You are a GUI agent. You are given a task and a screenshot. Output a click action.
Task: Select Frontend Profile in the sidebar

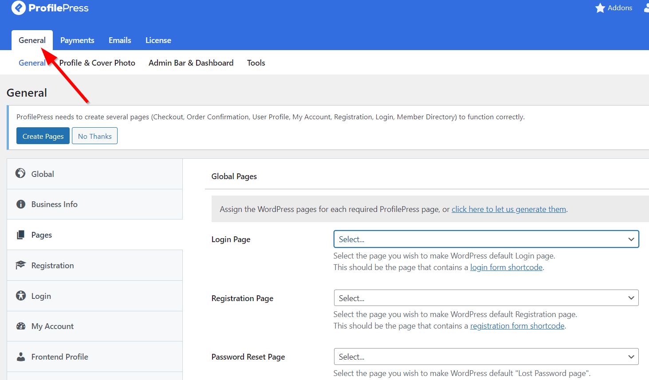point(94,356)
